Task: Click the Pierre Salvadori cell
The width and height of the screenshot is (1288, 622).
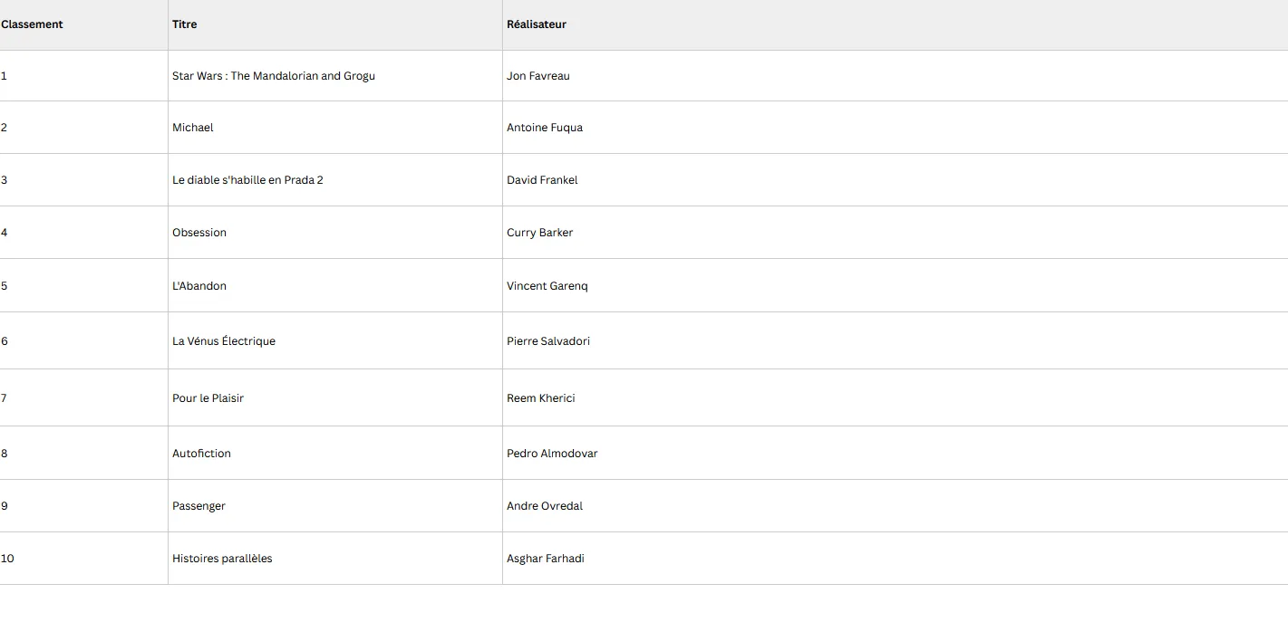Action: [x=896, y=341]
